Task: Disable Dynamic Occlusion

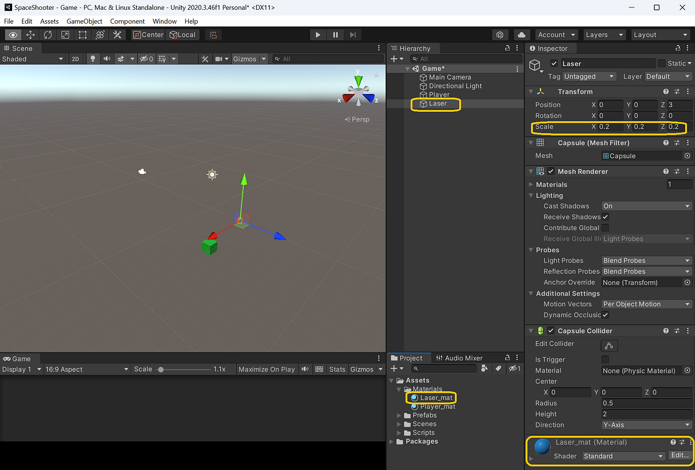Action: point(605,315)
